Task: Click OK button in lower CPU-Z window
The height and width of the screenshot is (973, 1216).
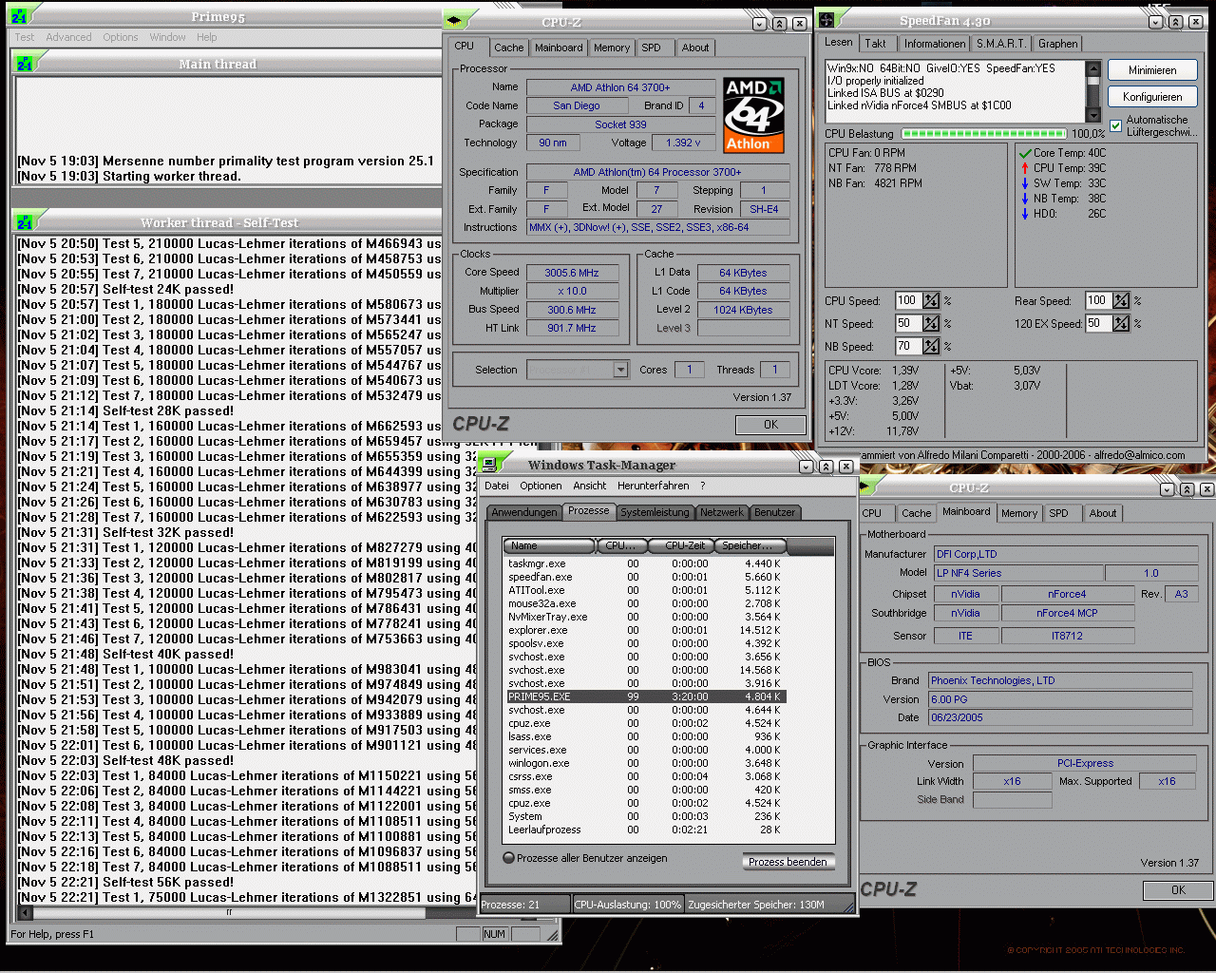Action: 1178,890
